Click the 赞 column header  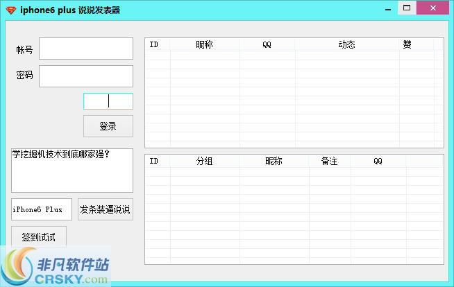click(417, 44)
